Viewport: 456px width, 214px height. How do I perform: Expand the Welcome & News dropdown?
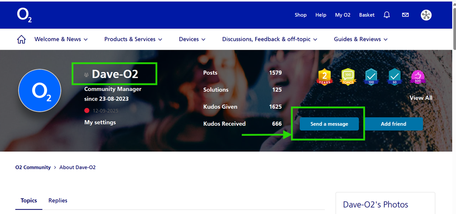pyautogui.click(x=61, y=39)
